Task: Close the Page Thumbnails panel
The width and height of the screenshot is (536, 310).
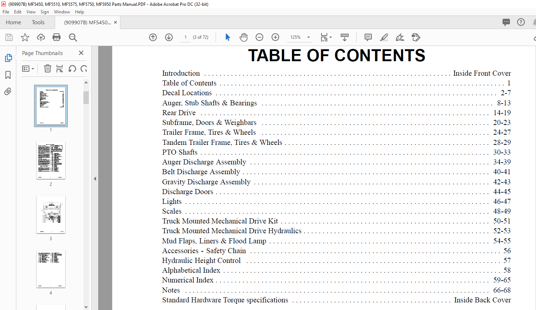Action: coord(81,53)
